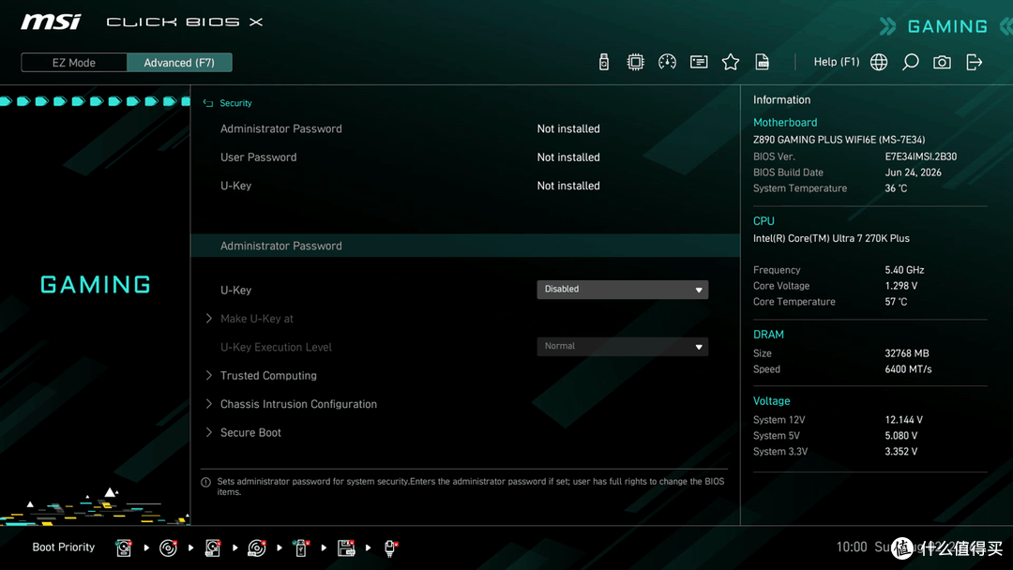The height and width of the screenshot is (570, 1013).
Task: Click the Motherboard heading in Information
Action: (x=785, y=123)
